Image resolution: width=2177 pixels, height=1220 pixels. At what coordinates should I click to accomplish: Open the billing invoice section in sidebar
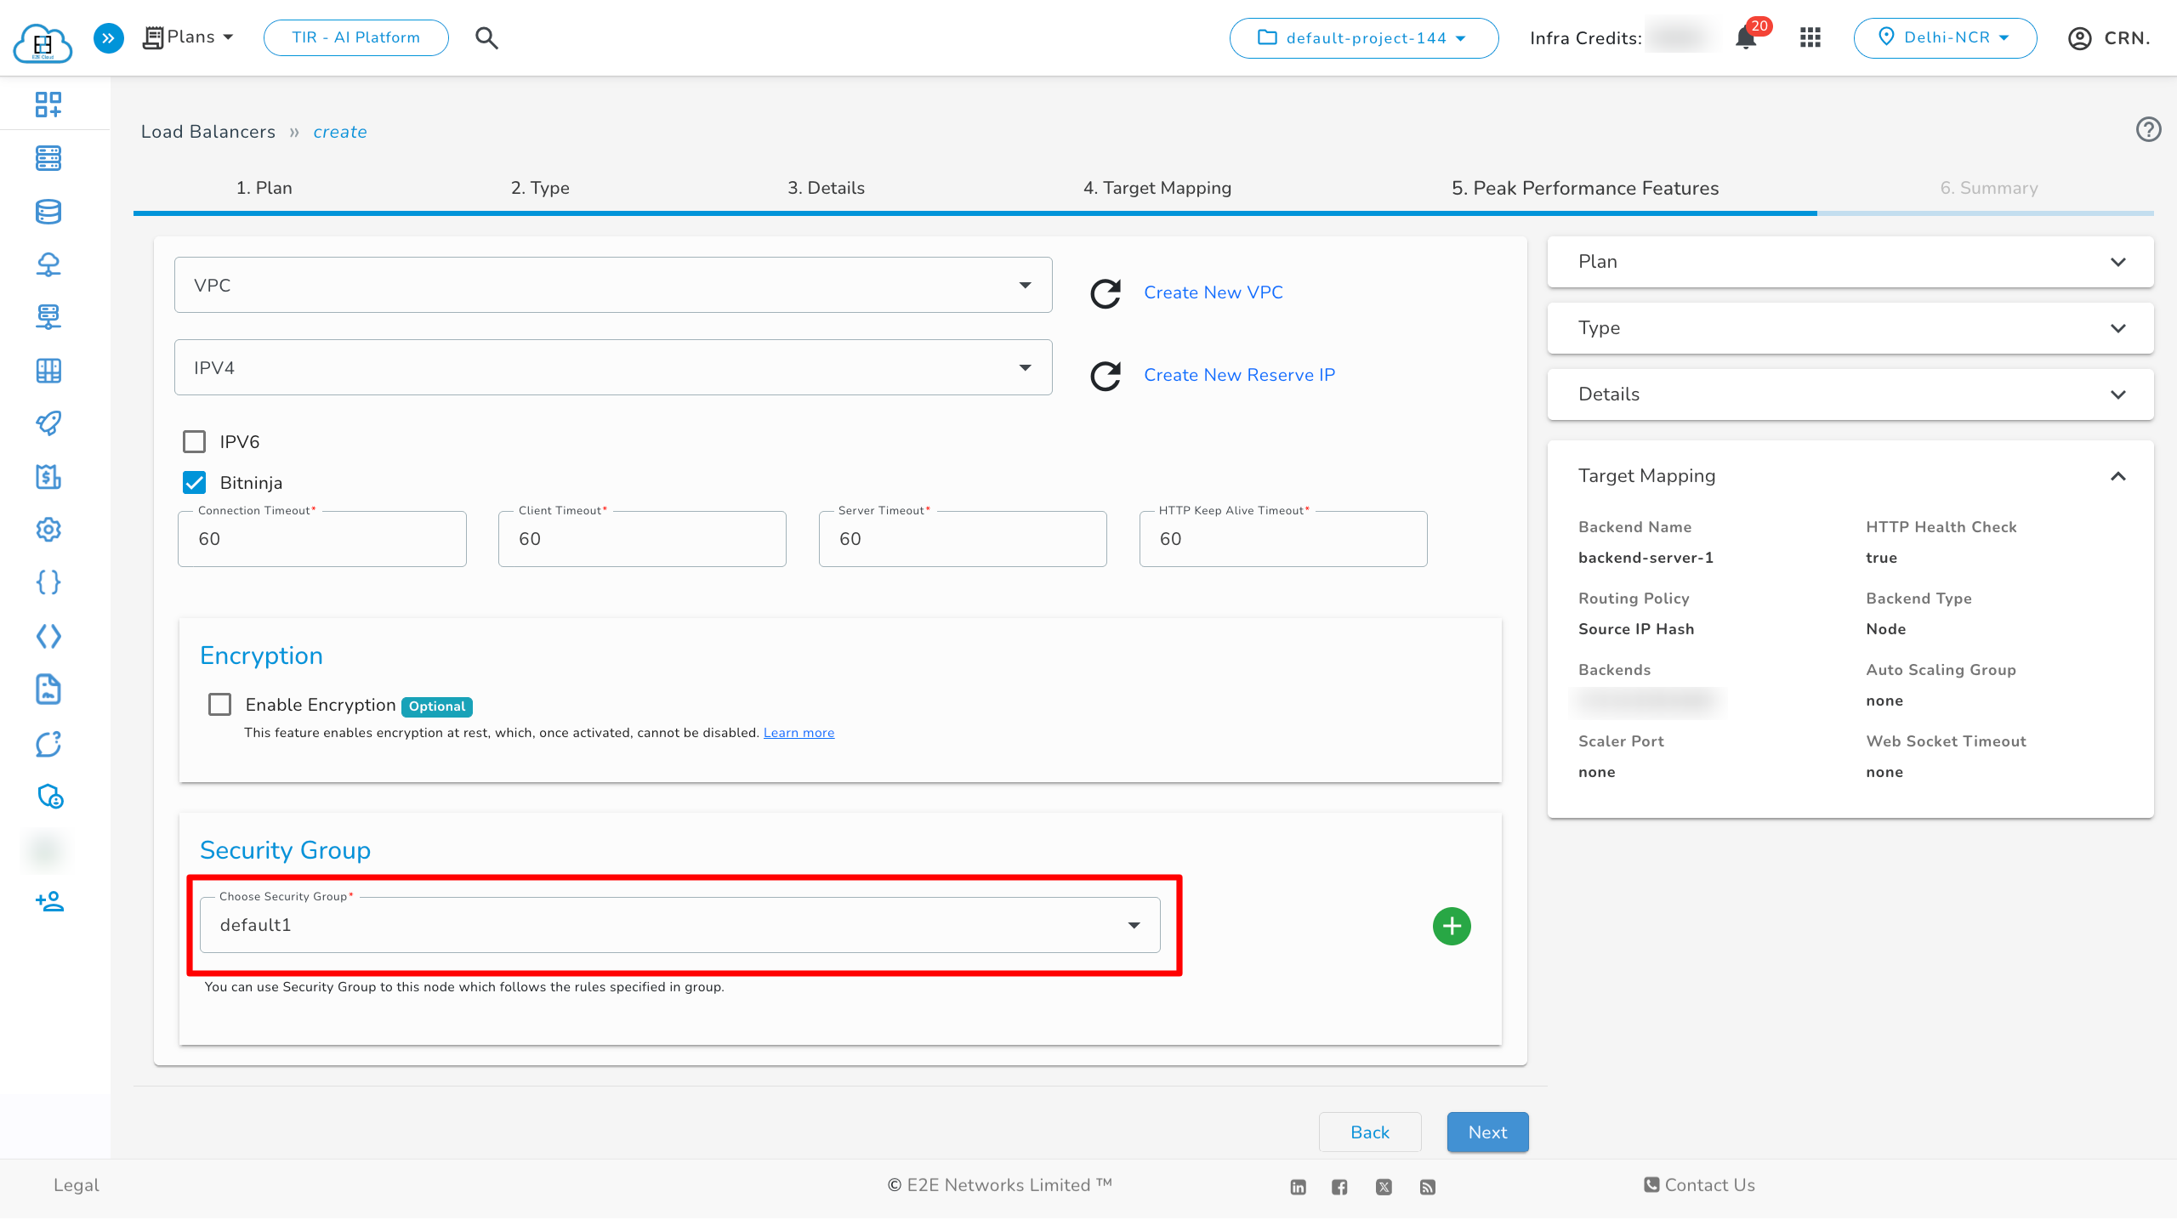click(48, 477)
